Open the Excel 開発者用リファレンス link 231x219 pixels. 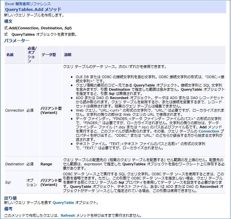(28, 4)
